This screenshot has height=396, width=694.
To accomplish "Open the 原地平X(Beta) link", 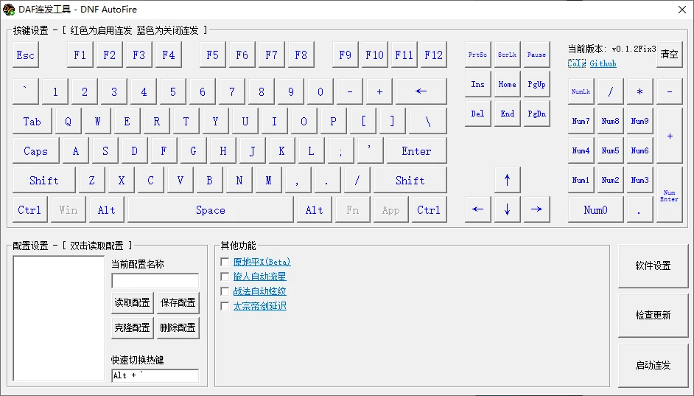I will click(262, 262).
